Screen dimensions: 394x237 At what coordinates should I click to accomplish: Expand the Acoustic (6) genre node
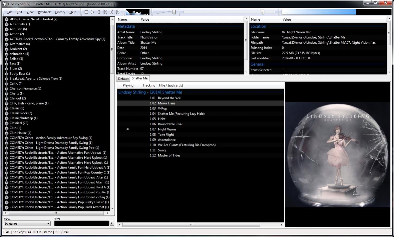click(6, 29)
